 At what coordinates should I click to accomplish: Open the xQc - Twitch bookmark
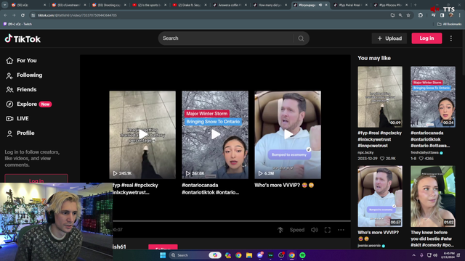[x=17, y=24]
